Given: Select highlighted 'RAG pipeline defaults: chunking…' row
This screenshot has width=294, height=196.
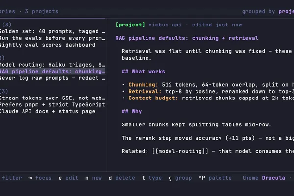Looking at the screenshot, I should (x=52, y=72).
